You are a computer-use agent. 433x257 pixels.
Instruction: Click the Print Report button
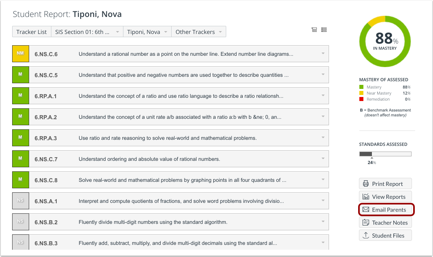[385, 183]
